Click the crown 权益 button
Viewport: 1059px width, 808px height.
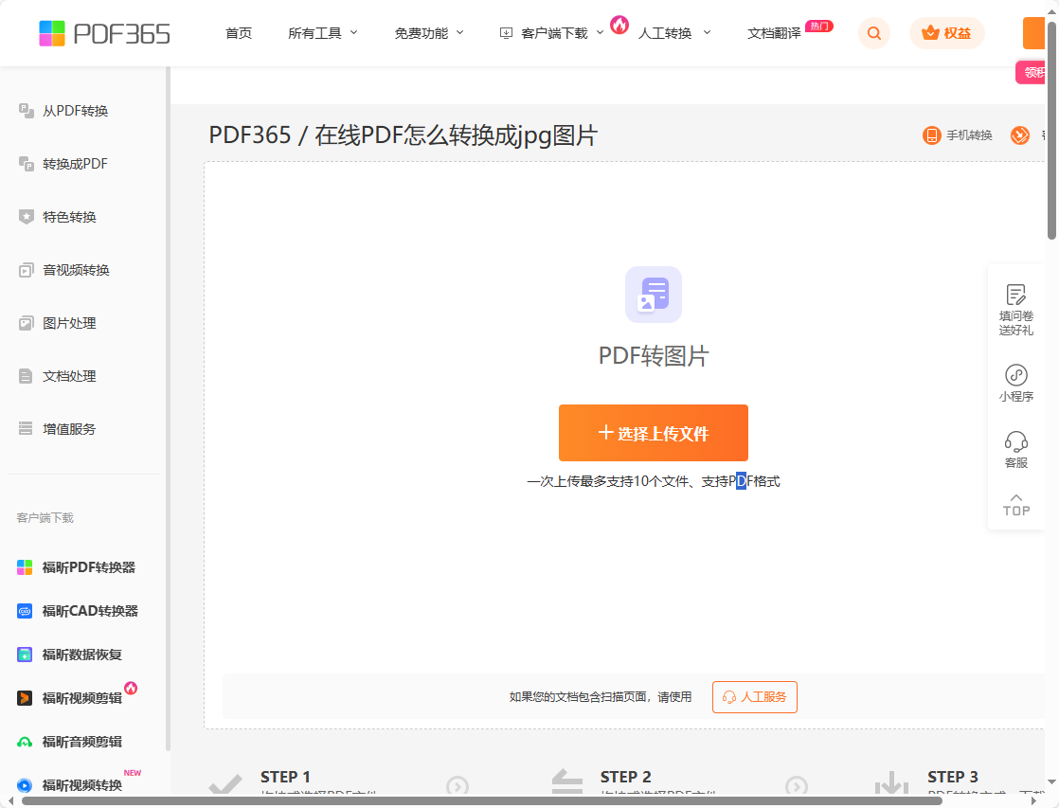(x=947, y=33)
